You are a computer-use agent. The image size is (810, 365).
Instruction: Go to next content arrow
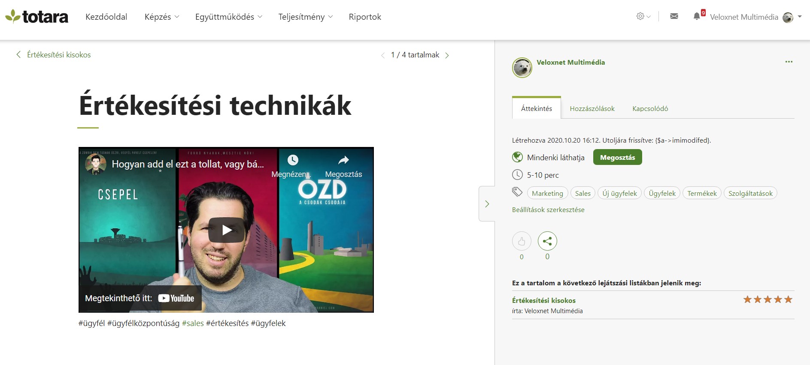pos(447,55)
